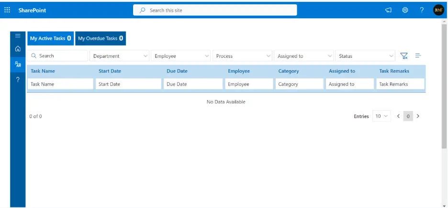Open the Entries per page dropdown
The width and height of the screenshot is (448, 208).
[381, 116]
